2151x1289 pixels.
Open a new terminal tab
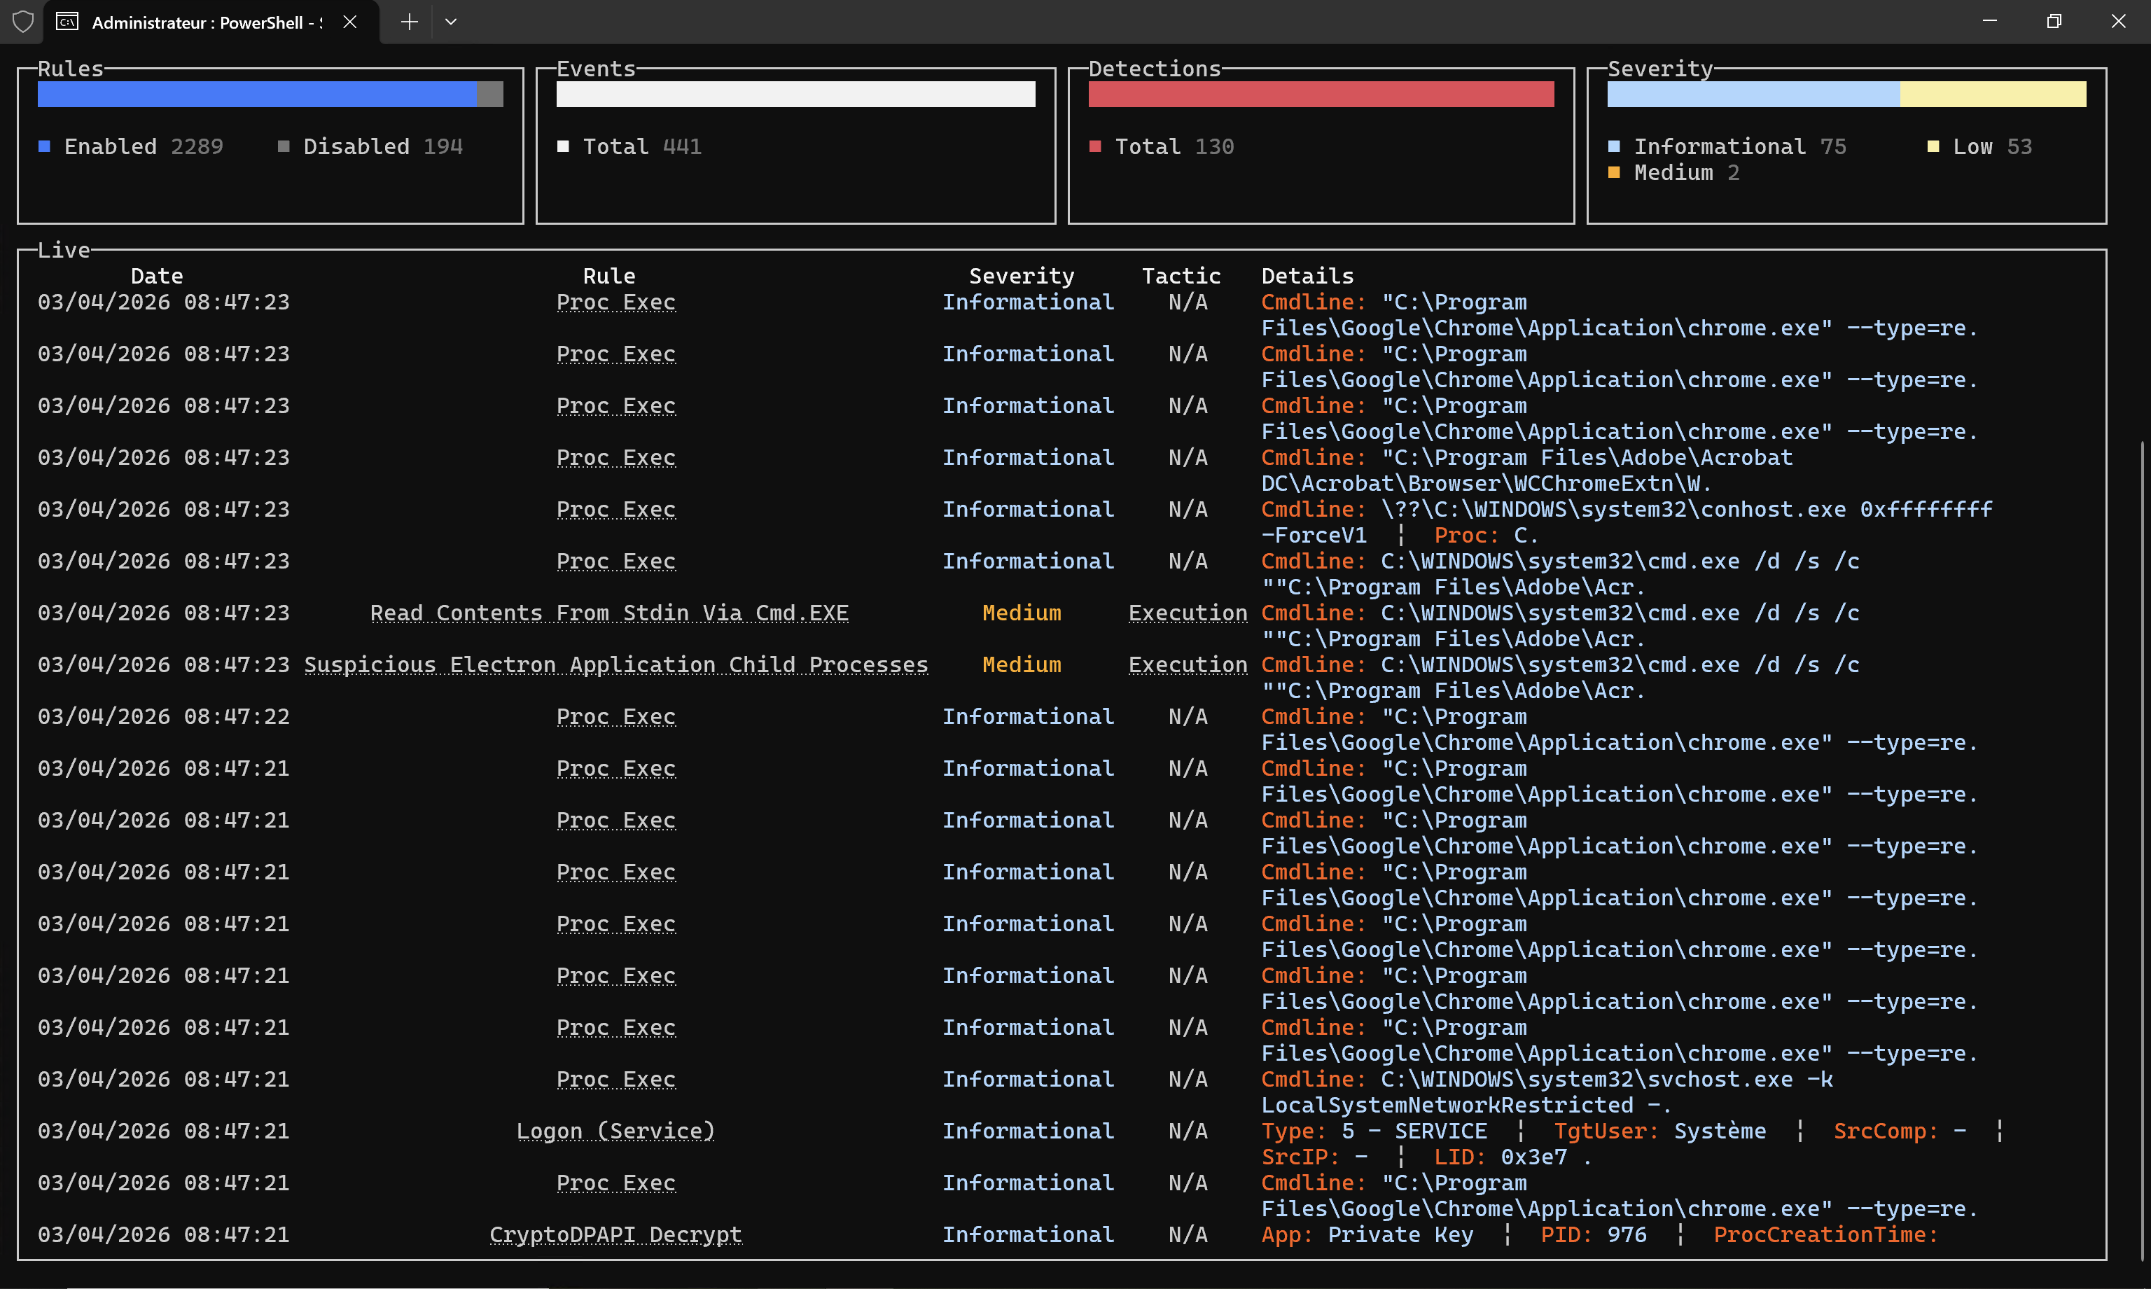coord(409,22)
